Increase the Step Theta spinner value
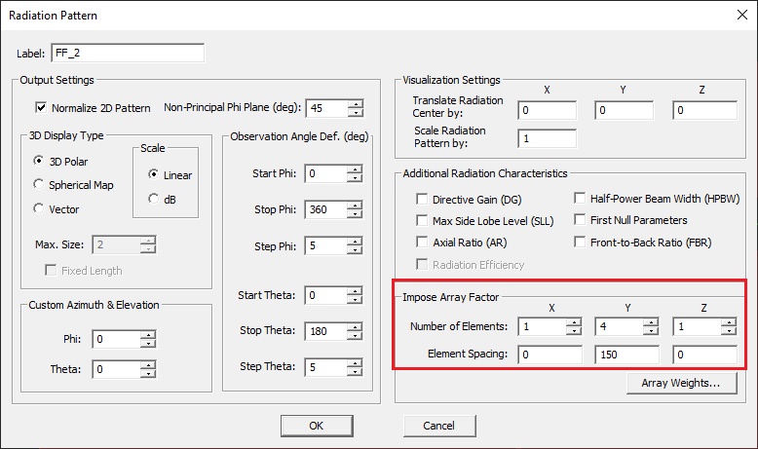The image size is (758, 449). coord(355,362)
